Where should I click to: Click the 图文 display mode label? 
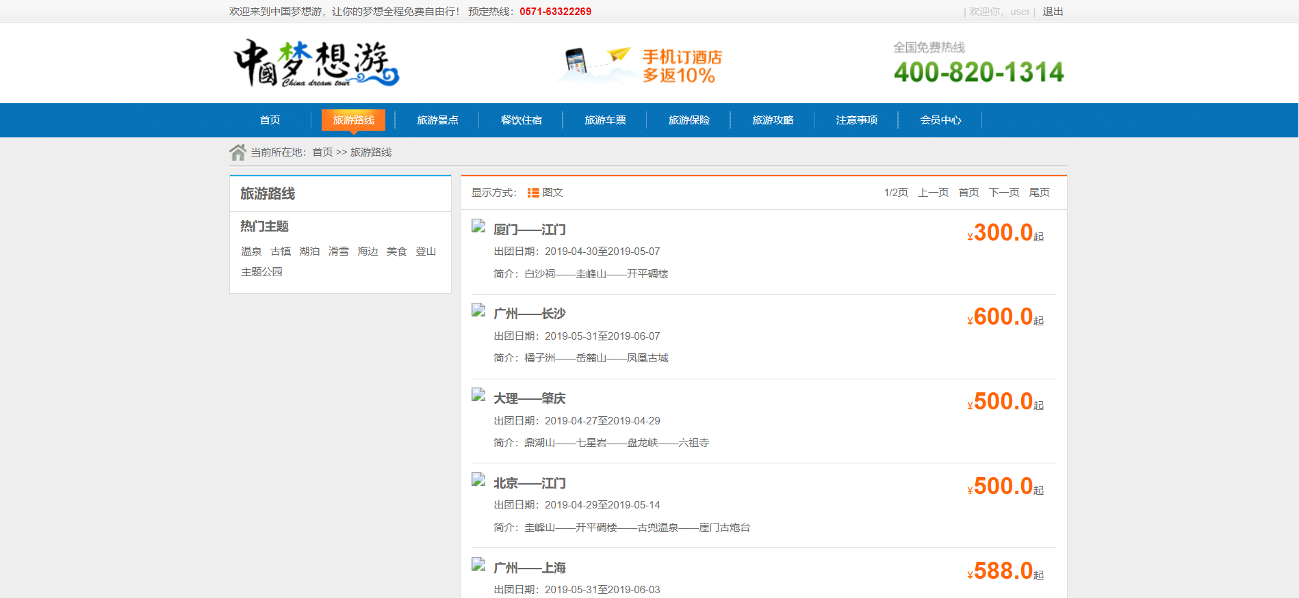click(x=552, y=193)
